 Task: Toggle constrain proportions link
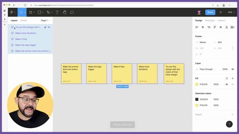tap(233, 48)
